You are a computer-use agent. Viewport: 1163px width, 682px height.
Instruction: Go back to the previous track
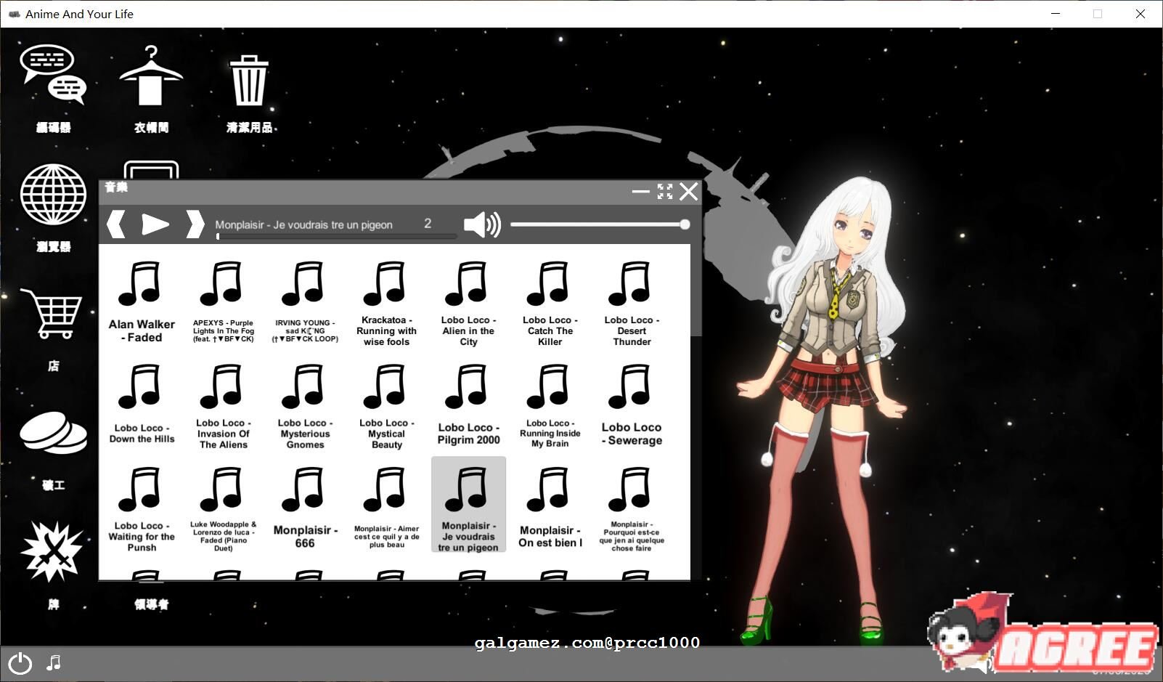click(x=116, y=224)
